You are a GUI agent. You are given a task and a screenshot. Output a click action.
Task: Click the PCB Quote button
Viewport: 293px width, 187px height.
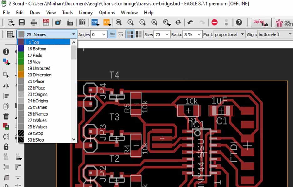tap(284, 23)
